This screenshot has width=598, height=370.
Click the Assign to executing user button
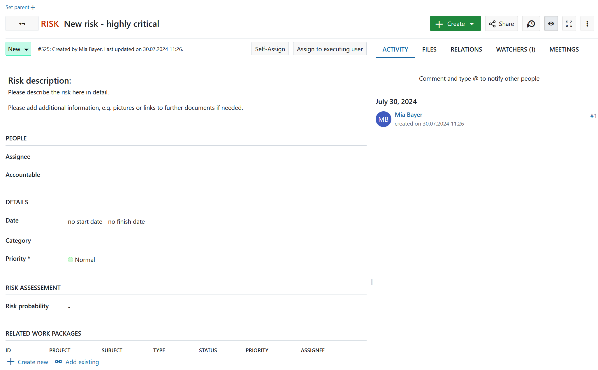pos(330,49)
